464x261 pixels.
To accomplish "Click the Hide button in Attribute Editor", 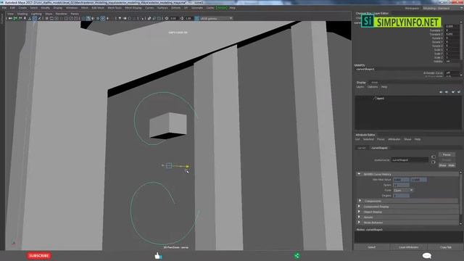I will pyautogui.click(x=451, y=165).
